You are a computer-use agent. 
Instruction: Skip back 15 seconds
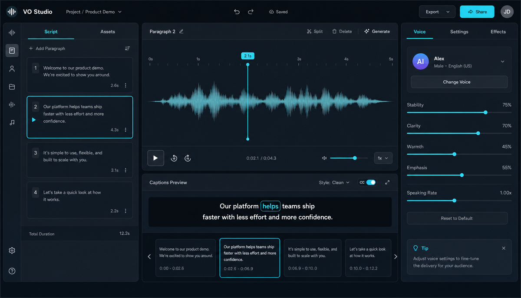click(x=174, y=158)
